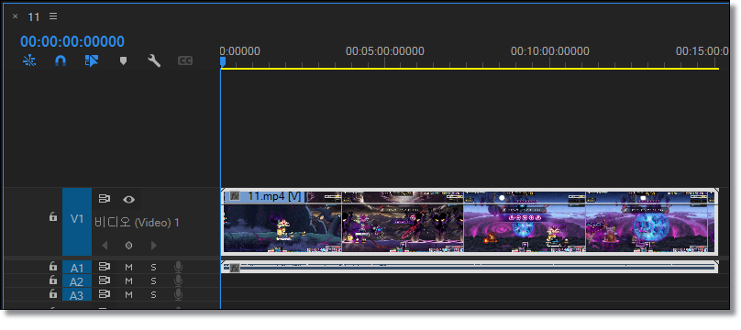Select the audio clip on track A1
741x330 pixels.
coord(470,268)
